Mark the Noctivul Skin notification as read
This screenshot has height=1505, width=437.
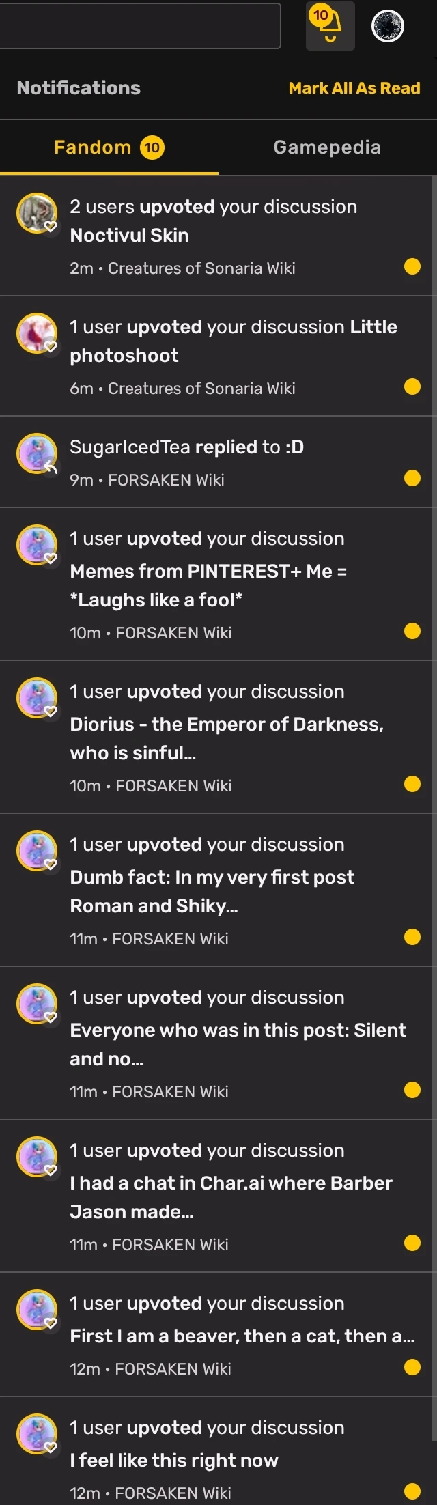point(412,267)
